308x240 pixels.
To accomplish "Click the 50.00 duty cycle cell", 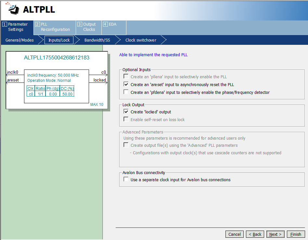I will [67, 94].
